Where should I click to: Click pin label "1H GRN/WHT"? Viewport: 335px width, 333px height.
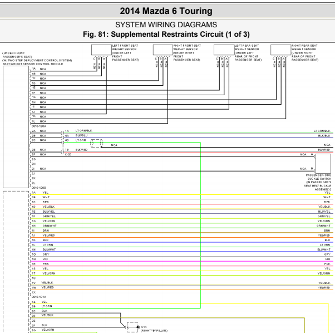44,226
